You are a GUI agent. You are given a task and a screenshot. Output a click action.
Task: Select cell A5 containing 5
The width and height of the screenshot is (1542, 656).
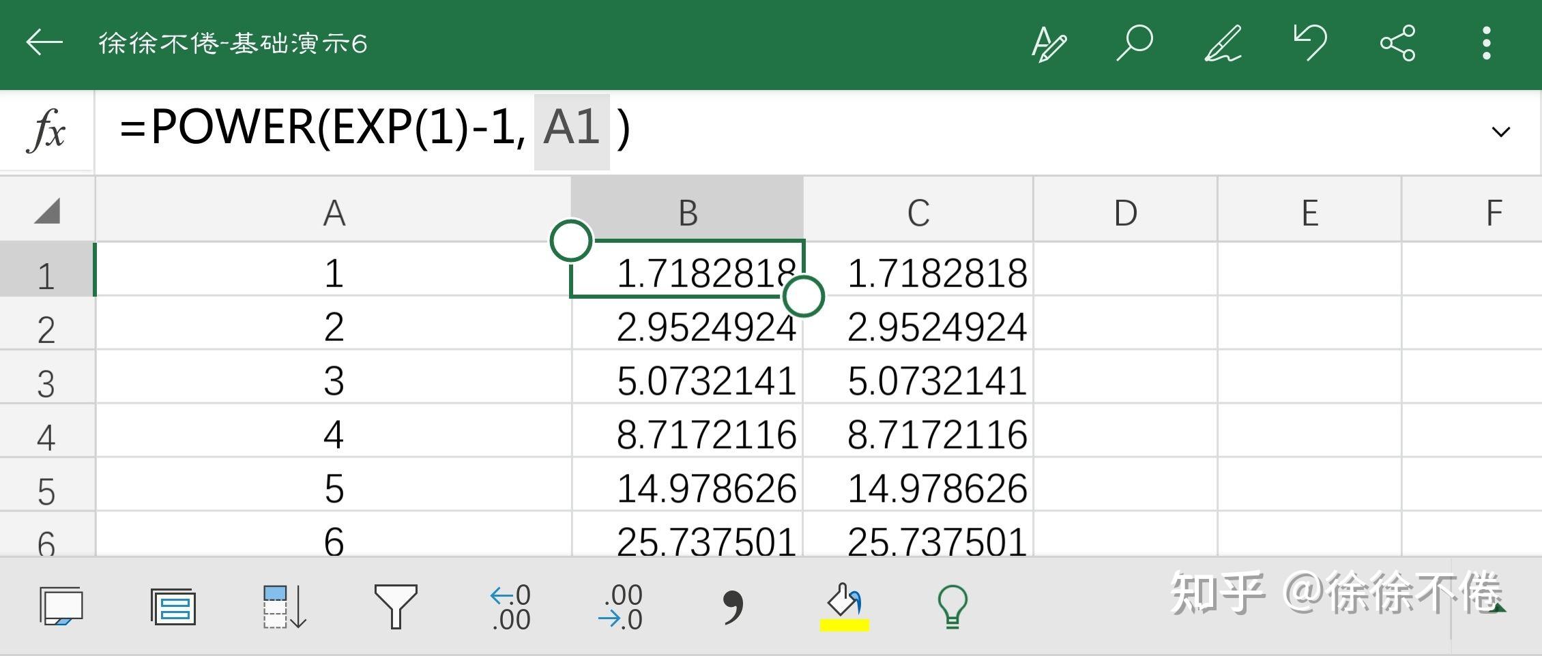[x=334, y=486]
